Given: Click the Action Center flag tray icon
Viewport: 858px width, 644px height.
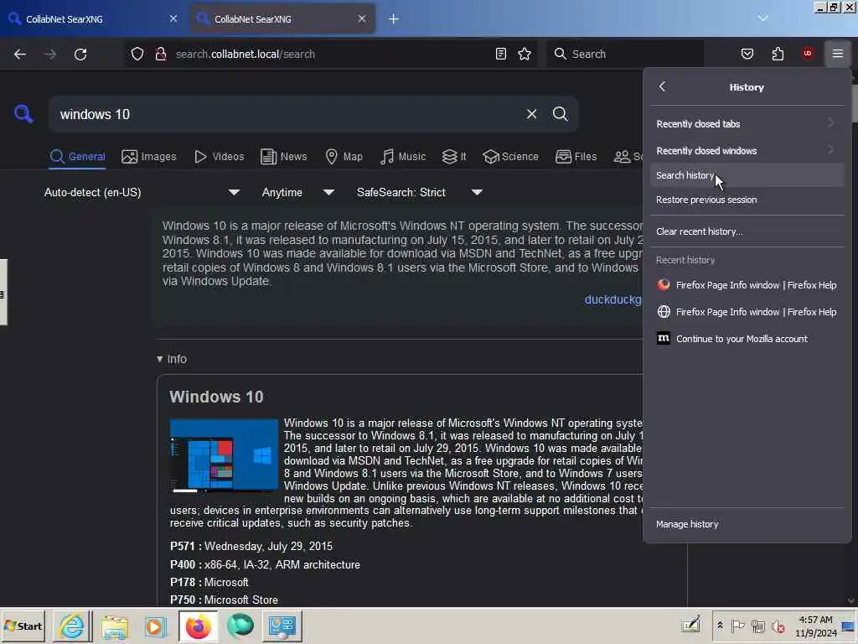Looking at the screenshot, I should pos(737,626).
